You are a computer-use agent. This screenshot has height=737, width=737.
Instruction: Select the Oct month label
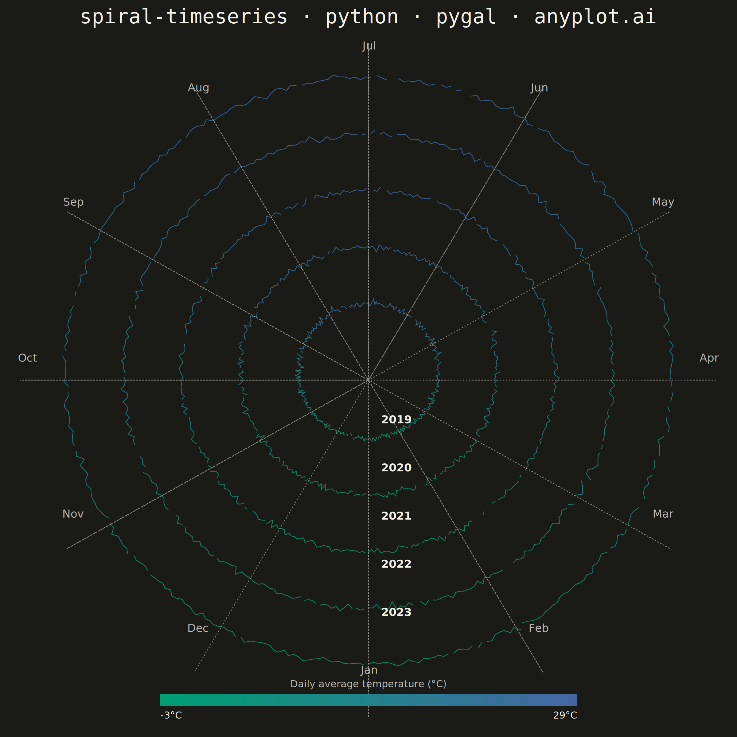click(27, 358)
